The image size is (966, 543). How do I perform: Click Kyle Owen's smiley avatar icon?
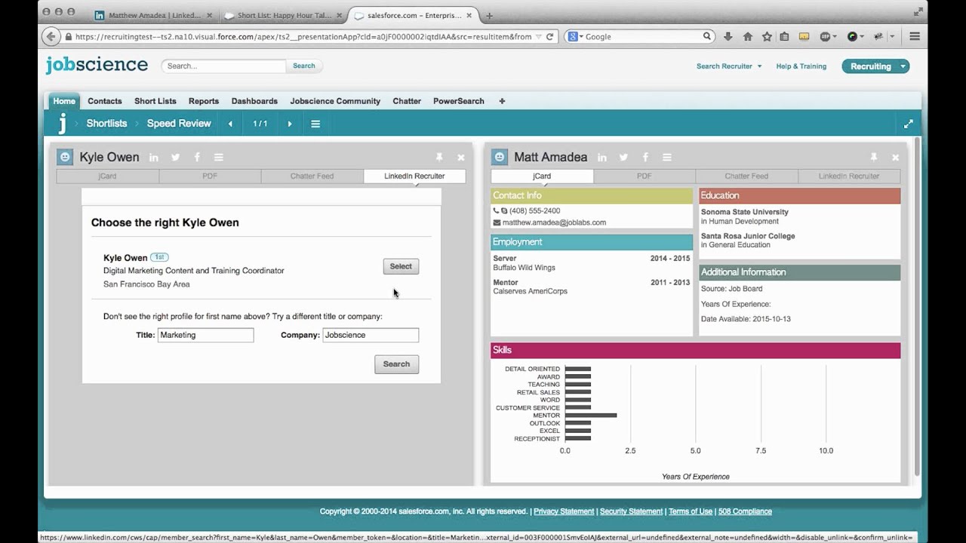click(65, 157)
